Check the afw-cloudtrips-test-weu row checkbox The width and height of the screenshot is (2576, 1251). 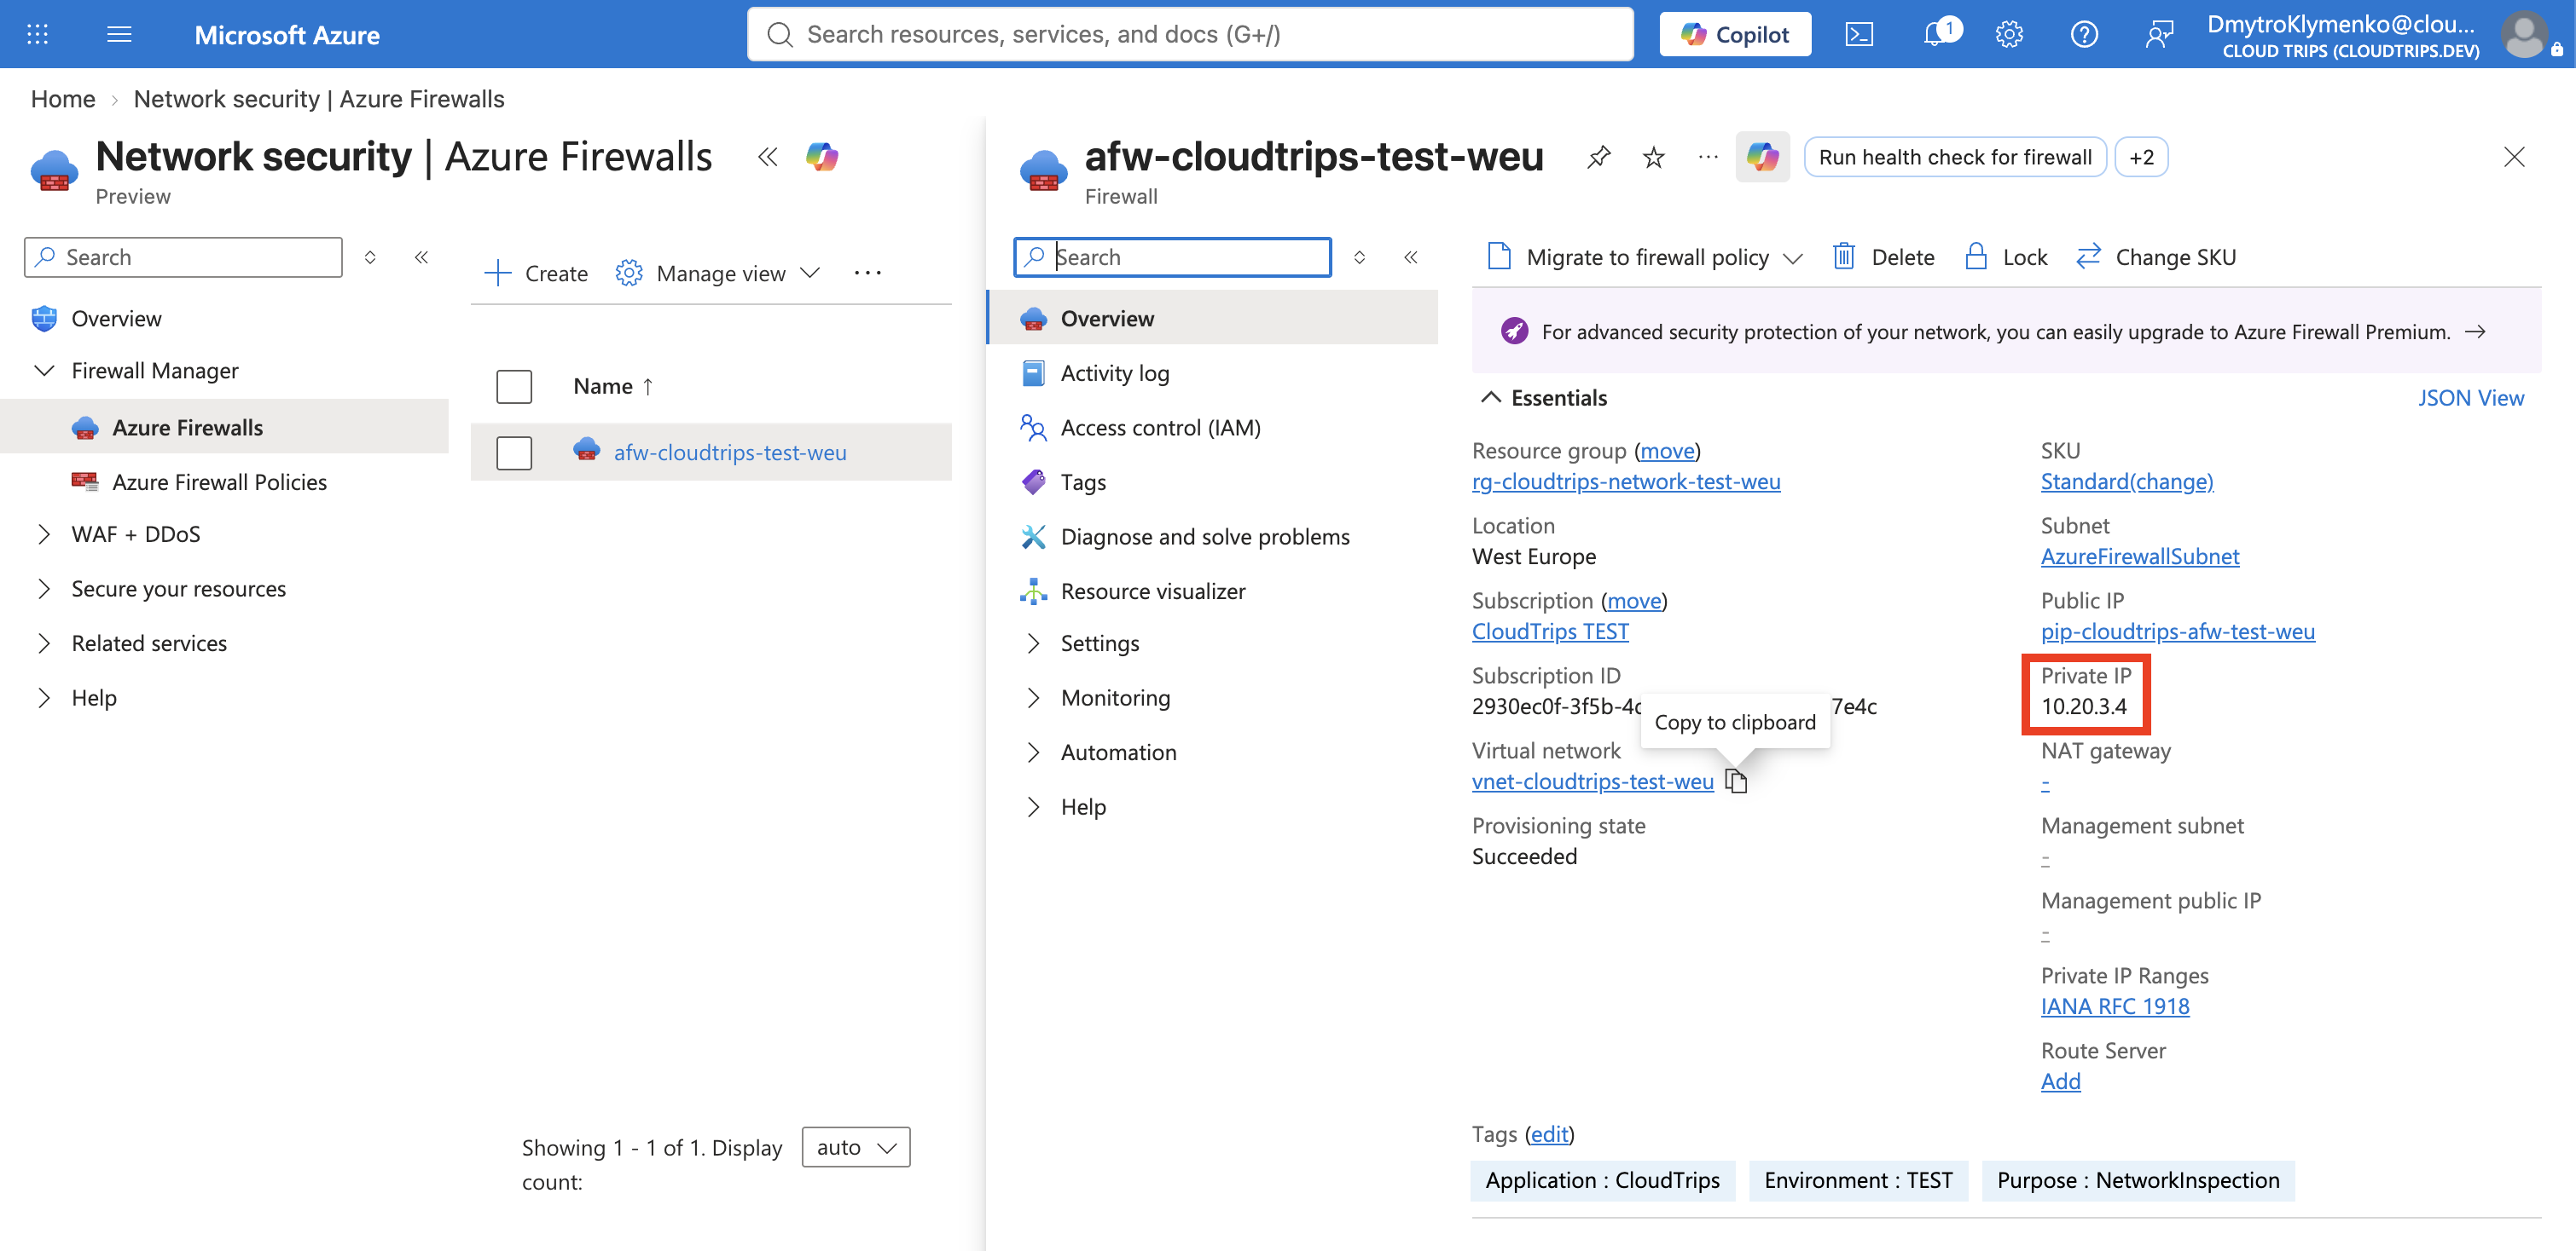pos(514,453)
